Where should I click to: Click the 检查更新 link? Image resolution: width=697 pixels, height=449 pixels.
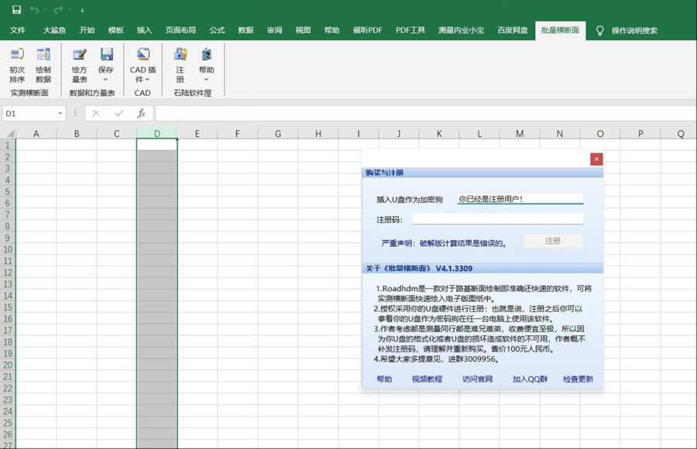pos(578,379)
